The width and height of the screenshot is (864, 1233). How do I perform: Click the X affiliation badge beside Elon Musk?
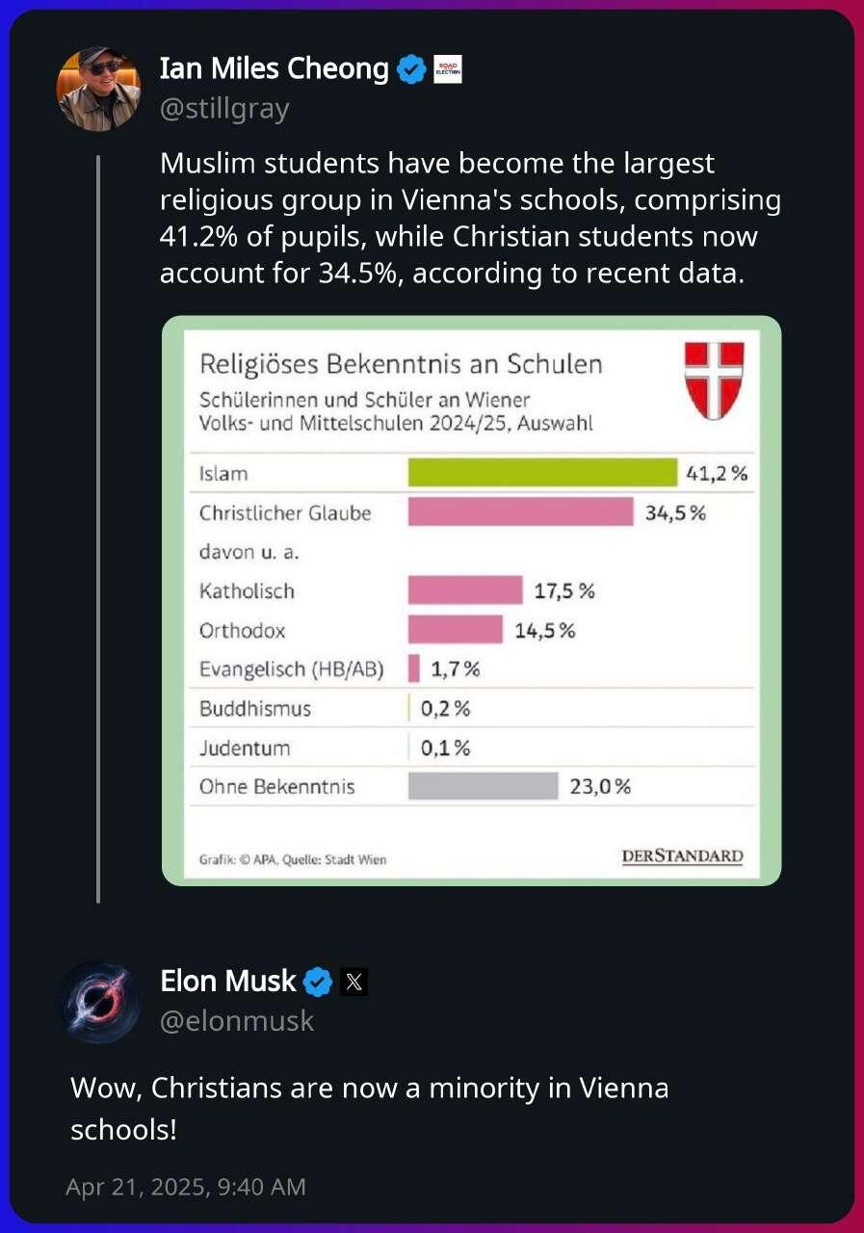354,983
